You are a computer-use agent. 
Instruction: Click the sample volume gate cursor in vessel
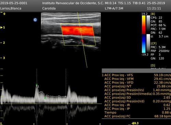pyautogui.click(x=80, y=30)
